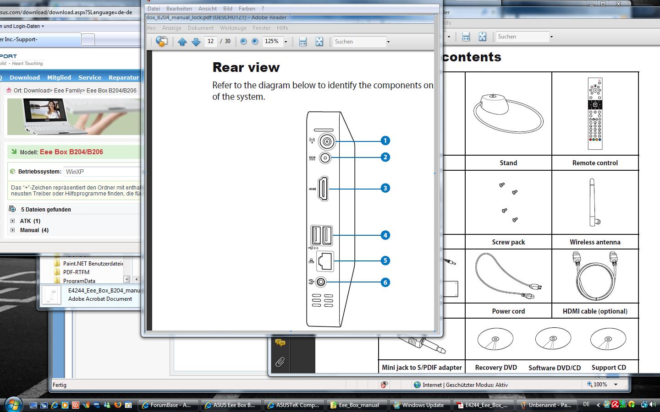Click the page number field showing 12
The height and width of the screenshot is (412, 660).
tap(211, 41)
